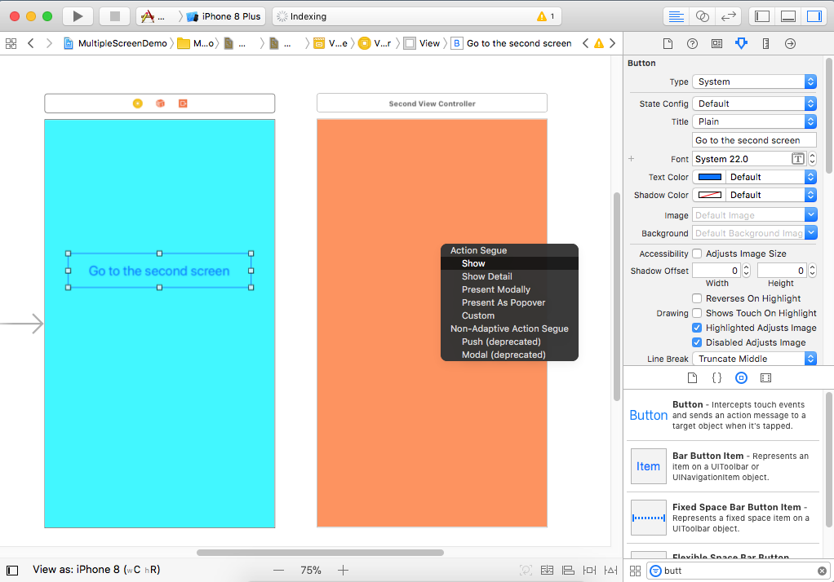Click the Exit dock icon
The width and height of the screenshot is (834, 582).
click(x=183, y=103)
